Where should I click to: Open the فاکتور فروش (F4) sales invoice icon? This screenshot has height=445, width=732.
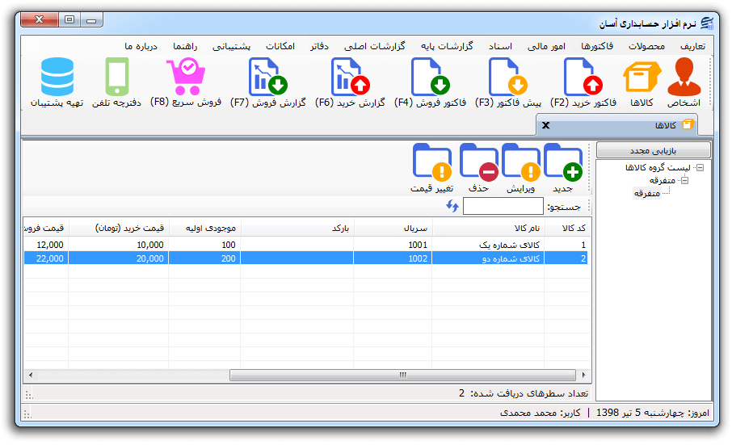[431, 77]
